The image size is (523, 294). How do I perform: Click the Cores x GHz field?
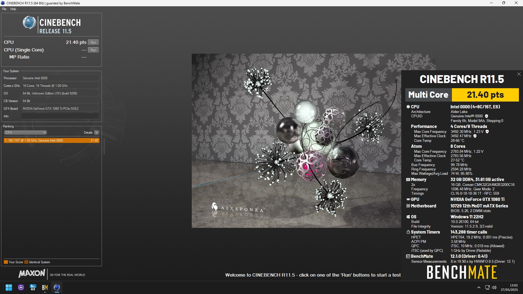(x=60, y=86)
